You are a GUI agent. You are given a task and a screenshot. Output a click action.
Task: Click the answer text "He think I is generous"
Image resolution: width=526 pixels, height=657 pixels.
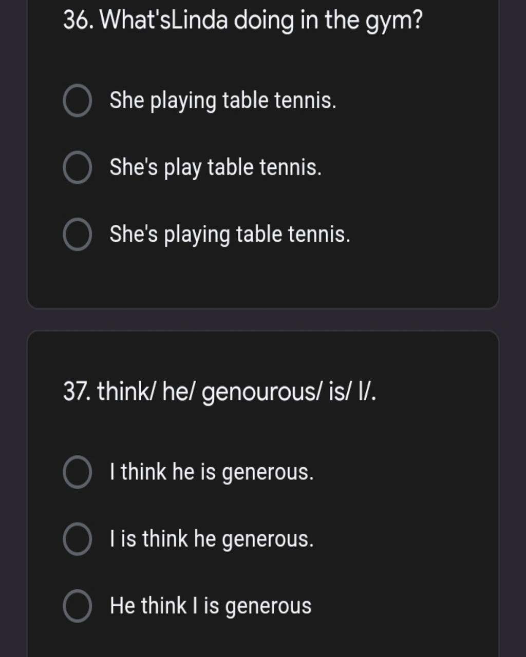click(x=211, y=606)
